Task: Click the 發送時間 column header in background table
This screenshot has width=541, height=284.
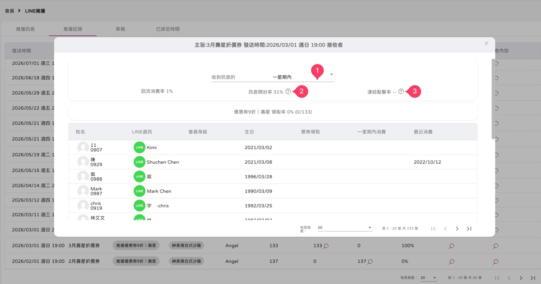Action: 22,51
